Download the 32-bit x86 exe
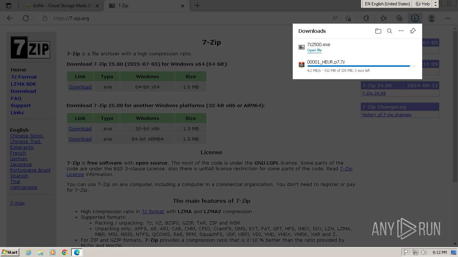Image resolution: width=458 pixels, height=257 pixels. [80, 128]
